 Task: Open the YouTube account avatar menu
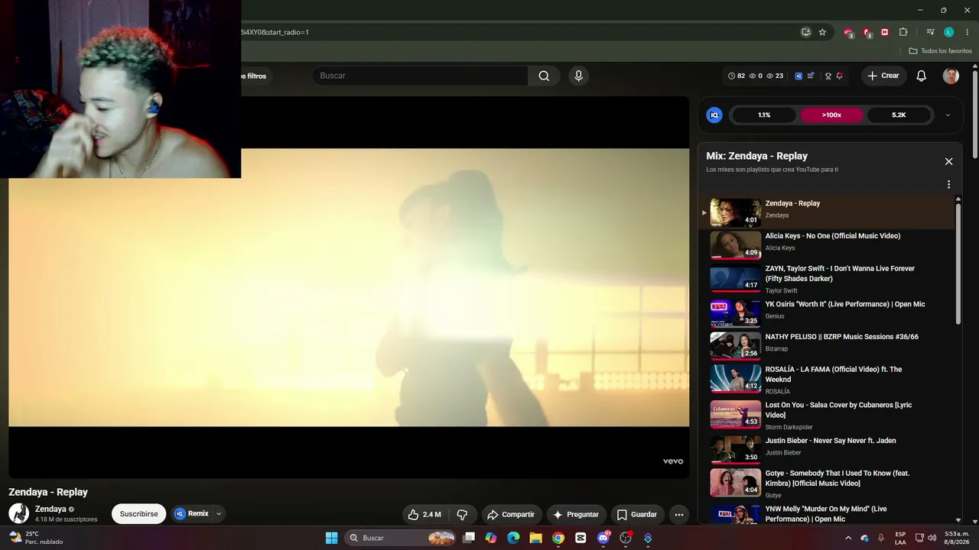tap(951, 76)
